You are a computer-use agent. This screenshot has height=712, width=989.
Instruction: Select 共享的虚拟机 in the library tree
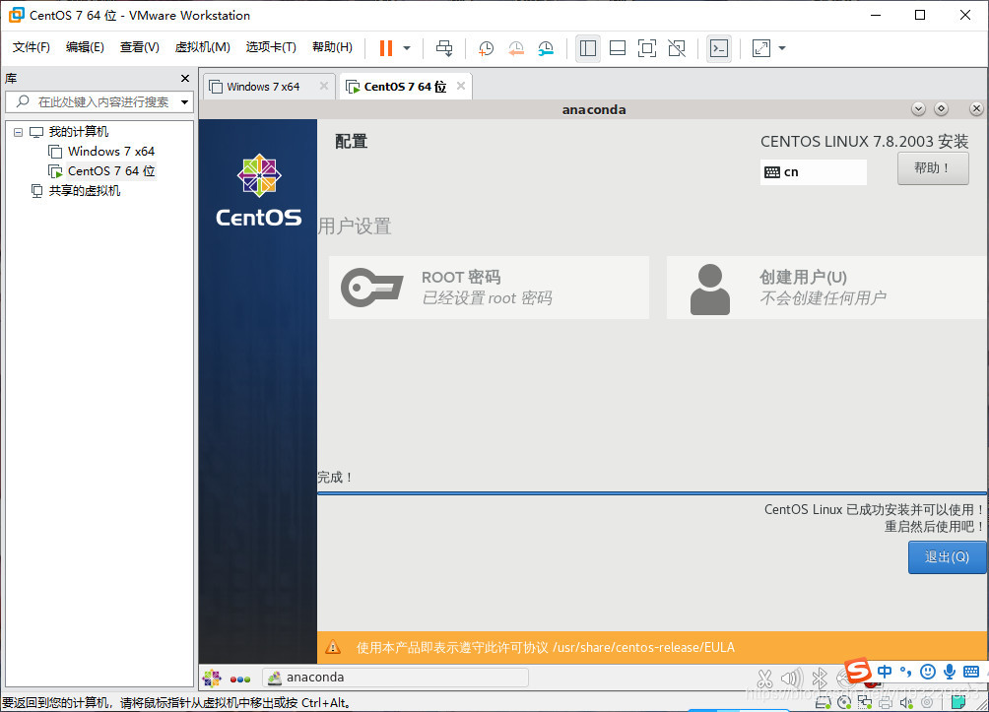(85, 190)
